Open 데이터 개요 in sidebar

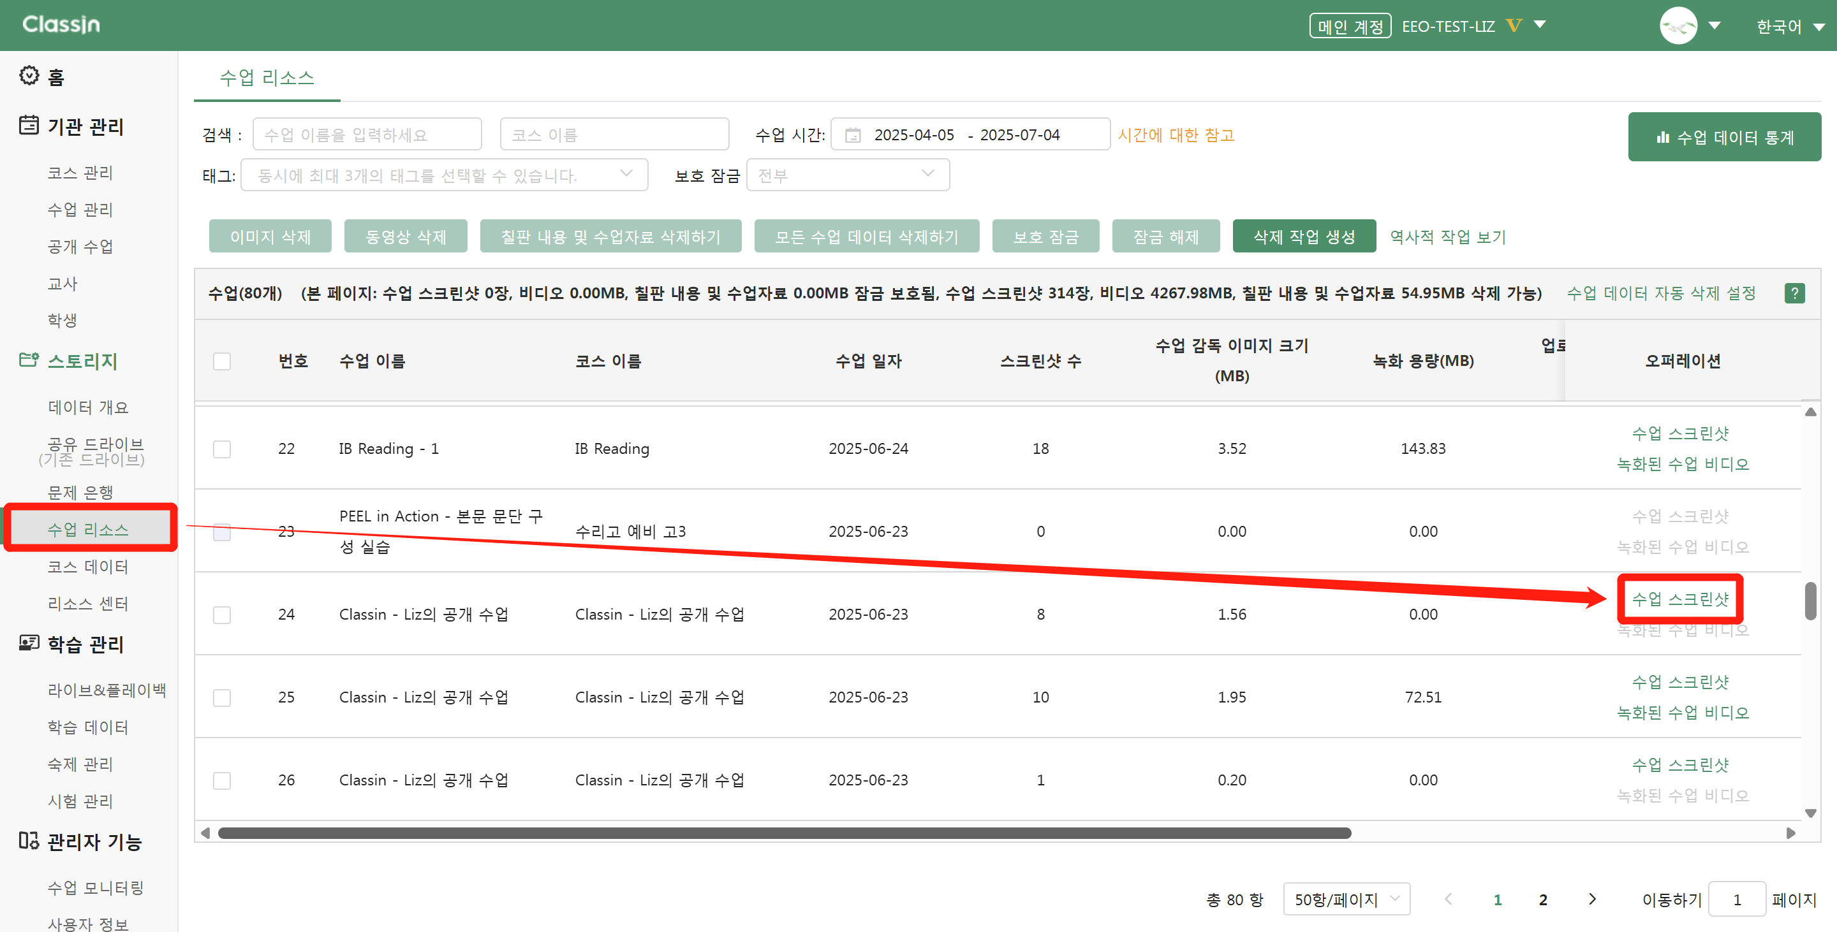(88, 407)
